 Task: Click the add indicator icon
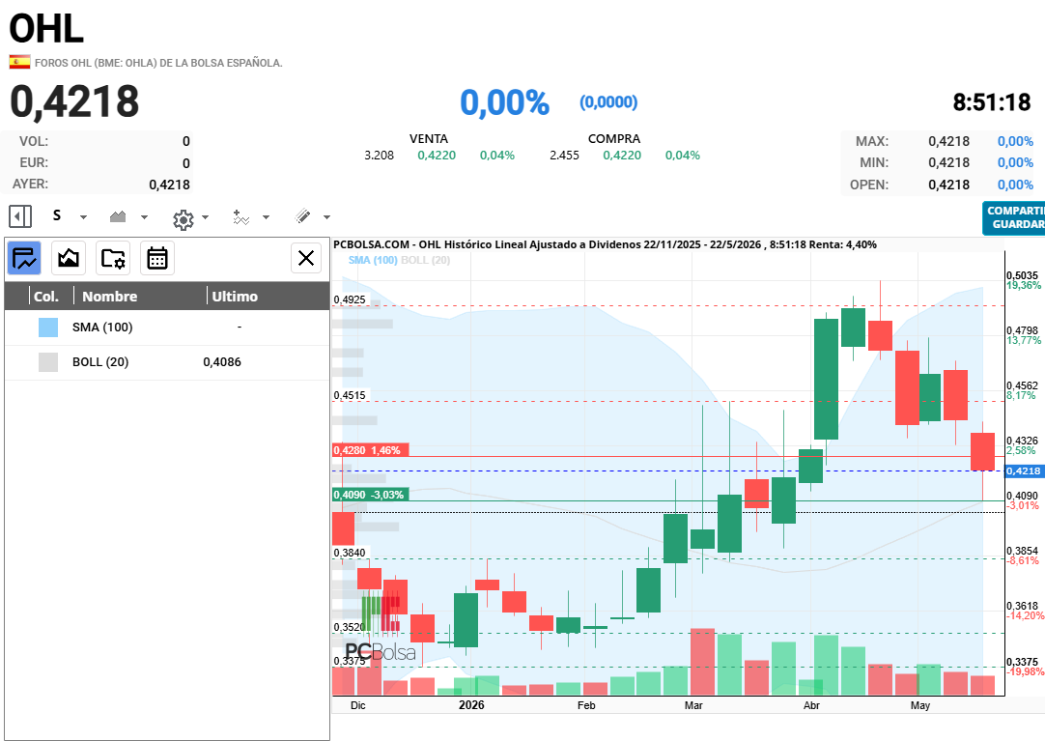coord(240,216)
